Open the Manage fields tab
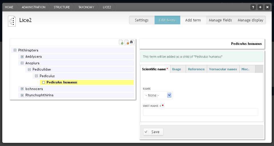The width and height of the screenshot is (274, 146). click(x=220, y=20)
